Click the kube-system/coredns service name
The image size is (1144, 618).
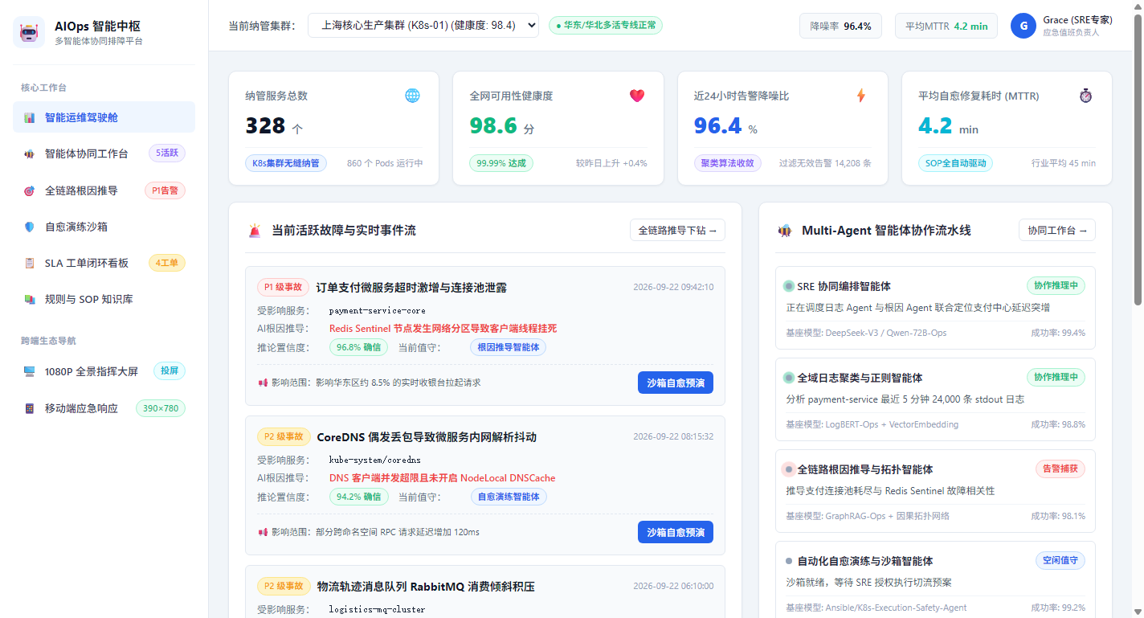[x=375, y=460]
